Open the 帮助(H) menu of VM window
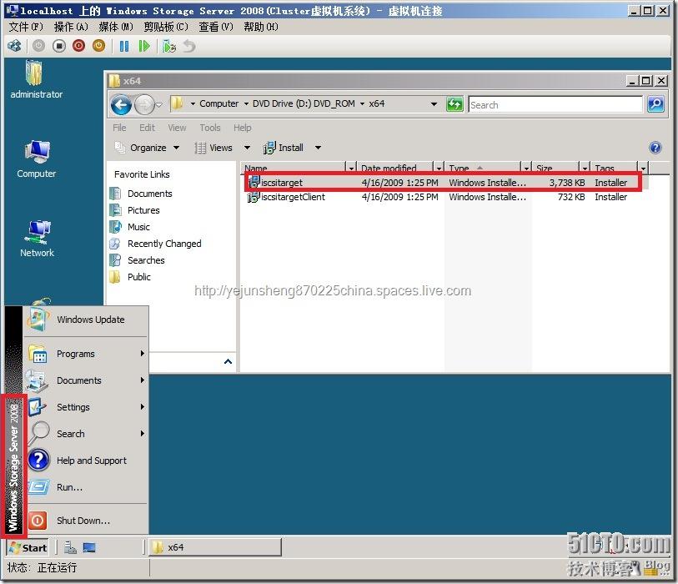The height and width of the screenshot is (584, 678). tap(261, 27)
